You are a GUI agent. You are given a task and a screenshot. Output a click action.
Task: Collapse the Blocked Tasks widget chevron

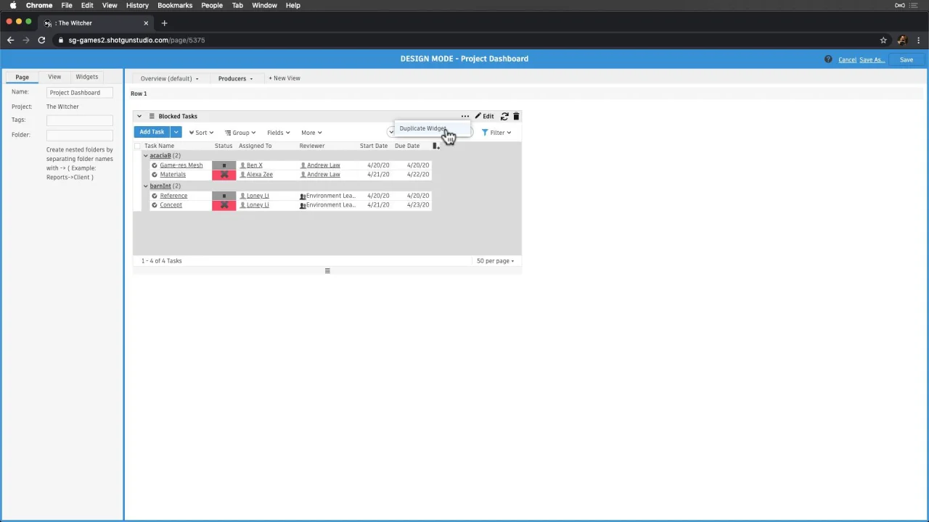coord(139,116)
